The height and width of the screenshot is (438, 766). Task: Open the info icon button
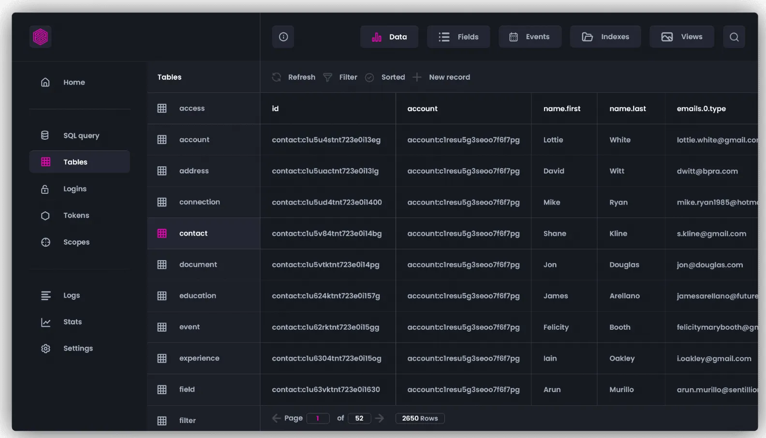[x=283, y=37]
